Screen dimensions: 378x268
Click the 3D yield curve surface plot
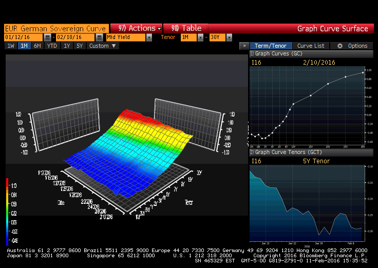[128, 154]
